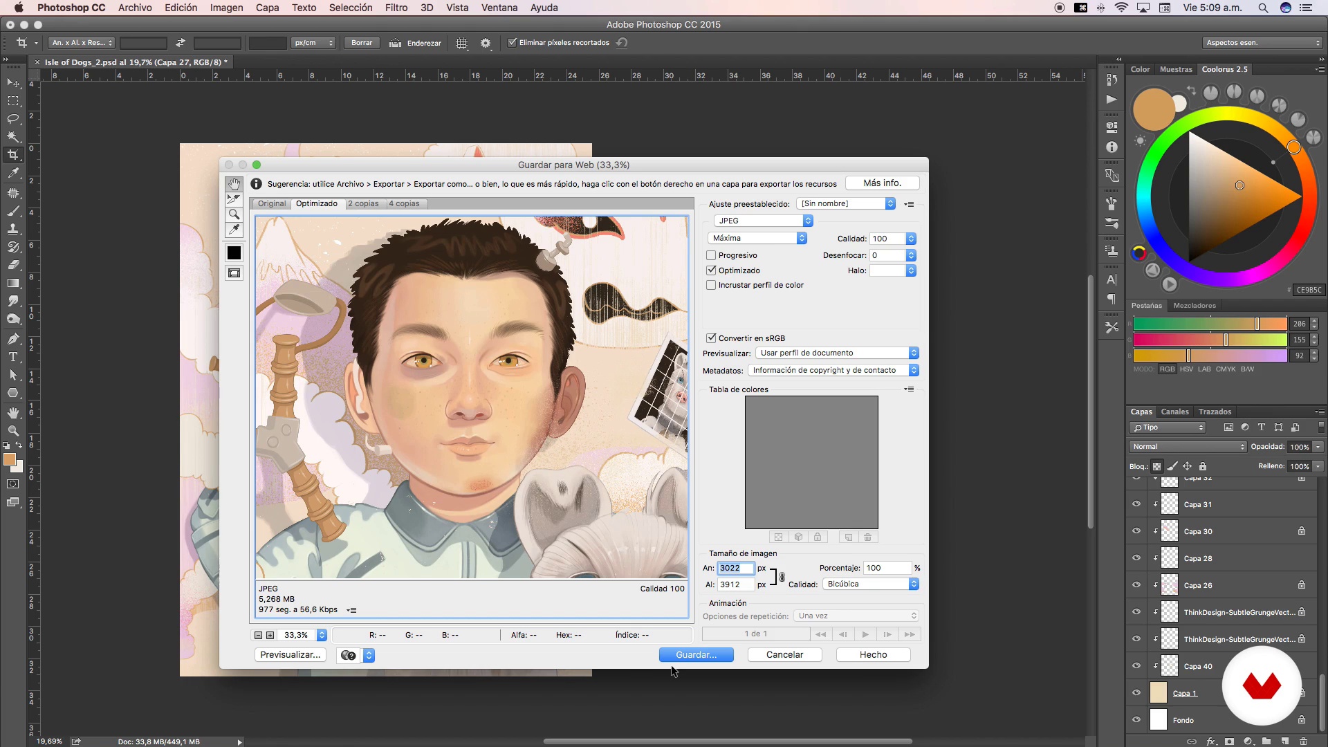Image resolution: width=1328 pixels, height=747 pixels.
Task: Click the delete color trash icon
Action: (867, 537)
